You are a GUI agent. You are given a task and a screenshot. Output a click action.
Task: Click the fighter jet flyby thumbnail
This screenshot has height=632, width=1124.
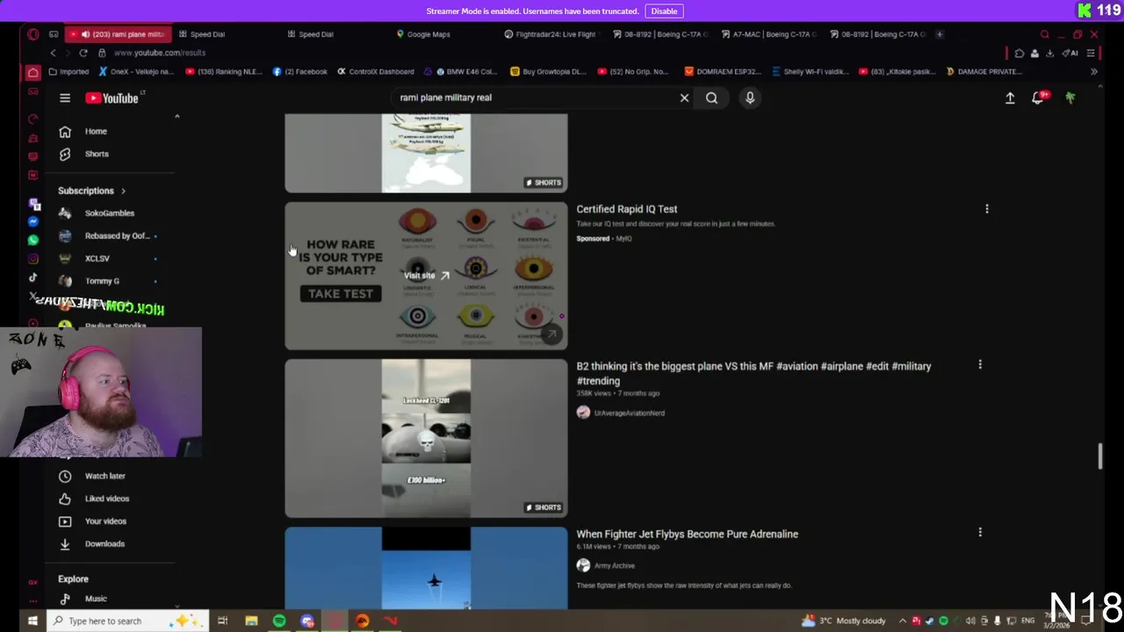click(x=426, y=568)
